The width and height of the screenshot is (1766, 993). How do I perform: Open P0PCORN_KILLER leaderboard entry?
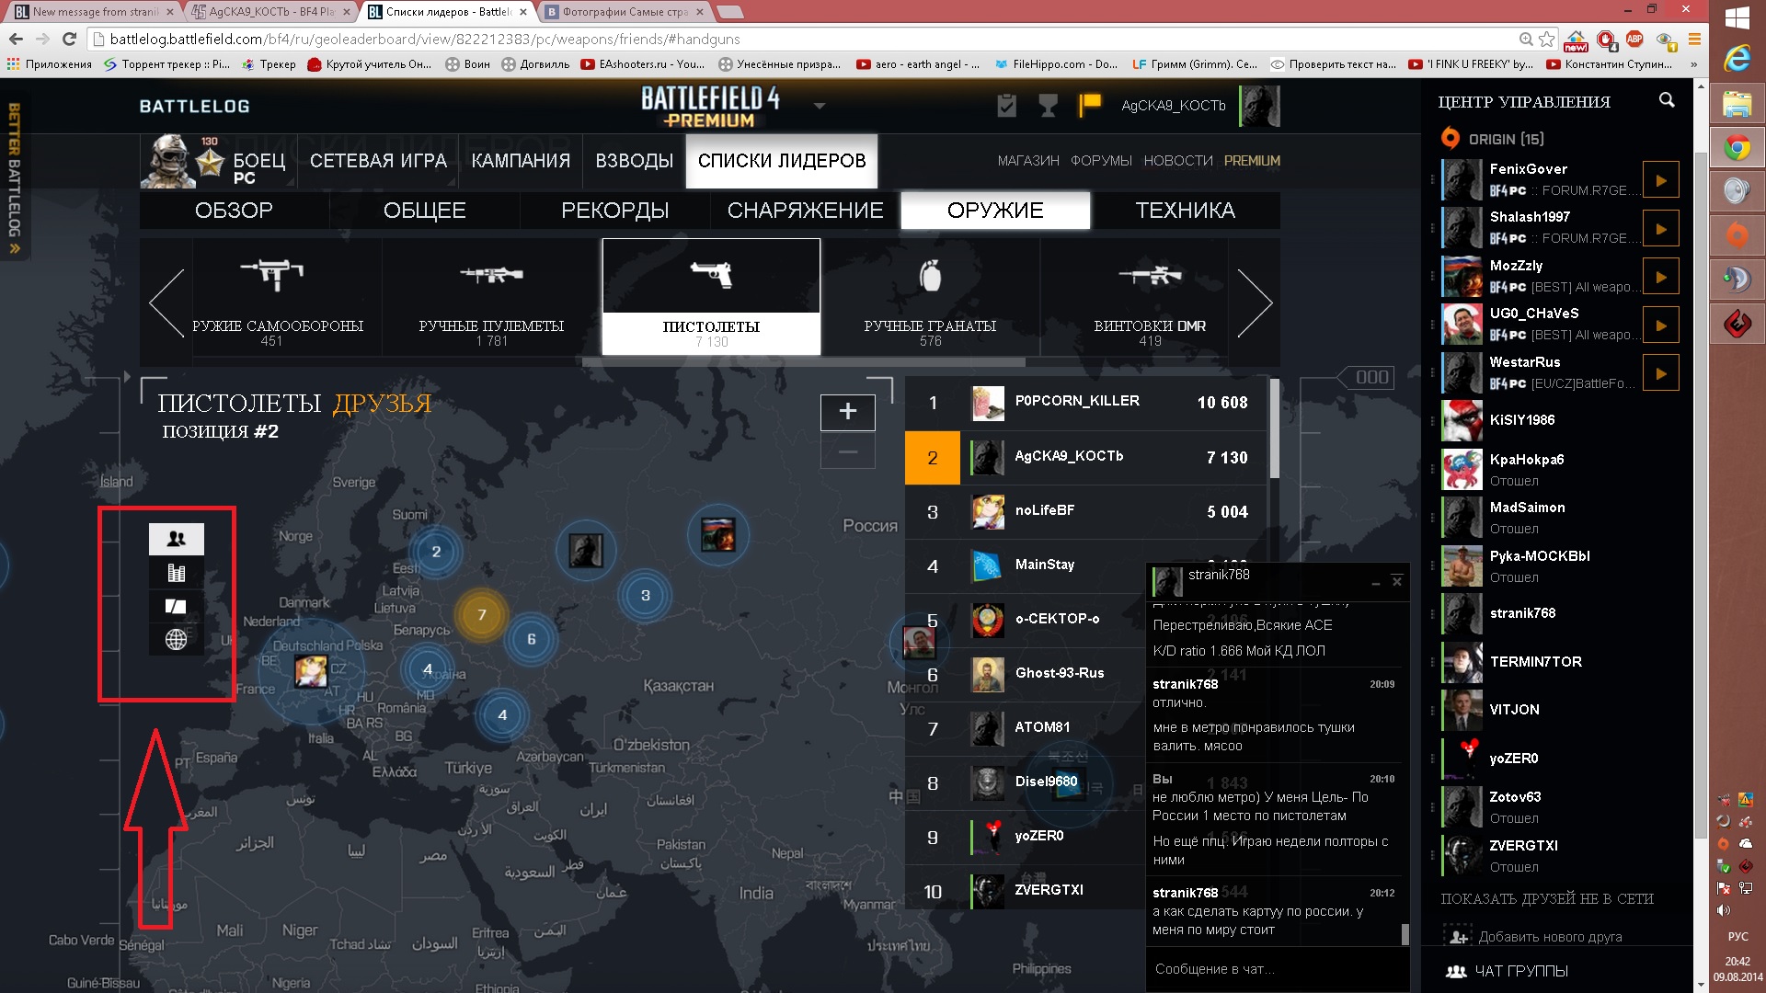click(1084, 403)
